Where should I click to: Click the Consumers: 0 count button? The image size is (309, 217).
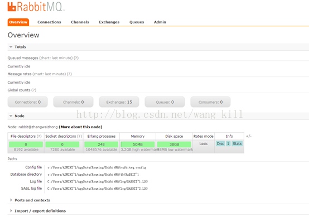[x=210, y=102]
